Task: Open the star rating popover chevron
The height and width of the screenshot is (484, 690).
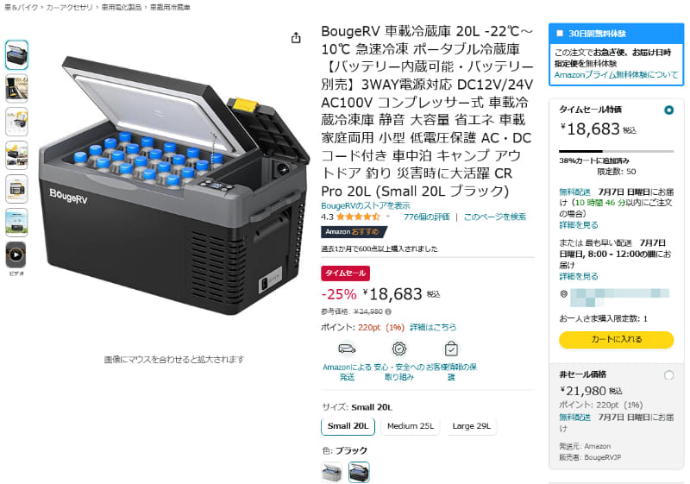Action: [x=388, y=217]
